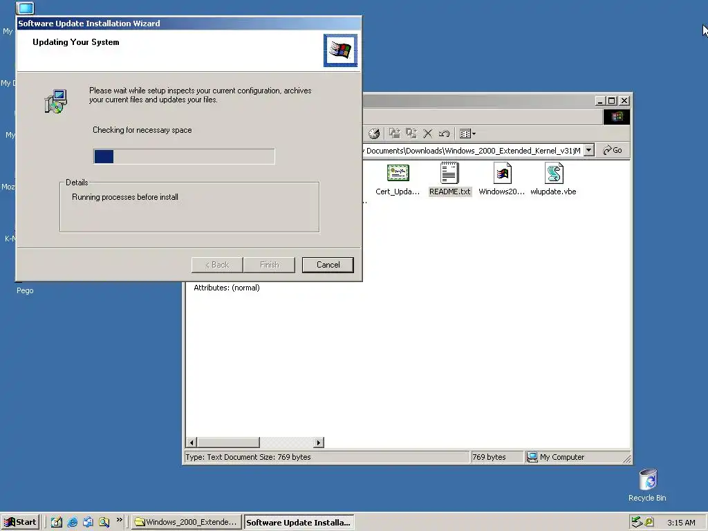Launch Internet Explorer from quick launch

tap(72, 522)
